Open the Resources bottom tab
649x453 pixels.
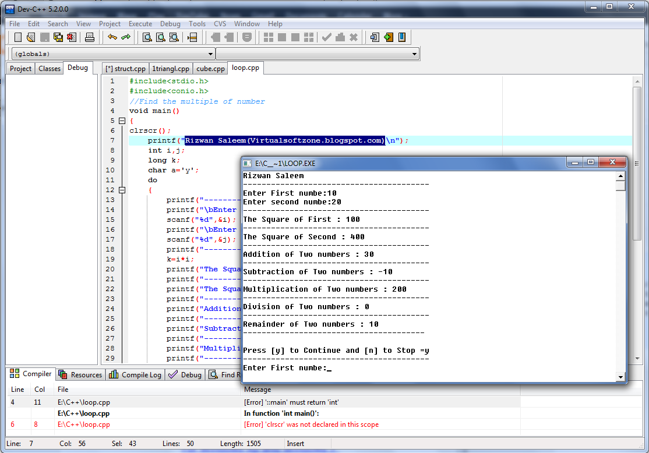click(x=81, y=375)
